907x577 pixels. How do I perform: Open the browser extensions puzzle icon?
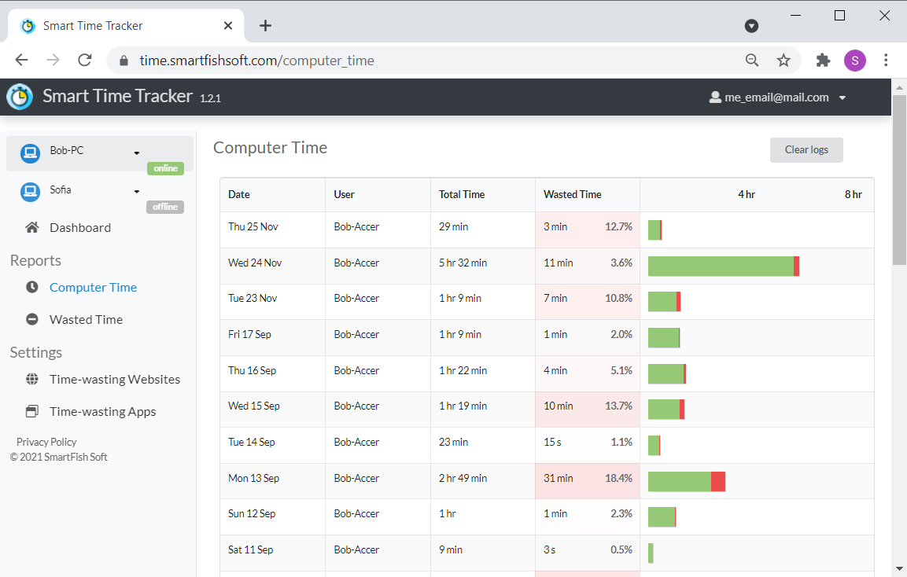823,60
